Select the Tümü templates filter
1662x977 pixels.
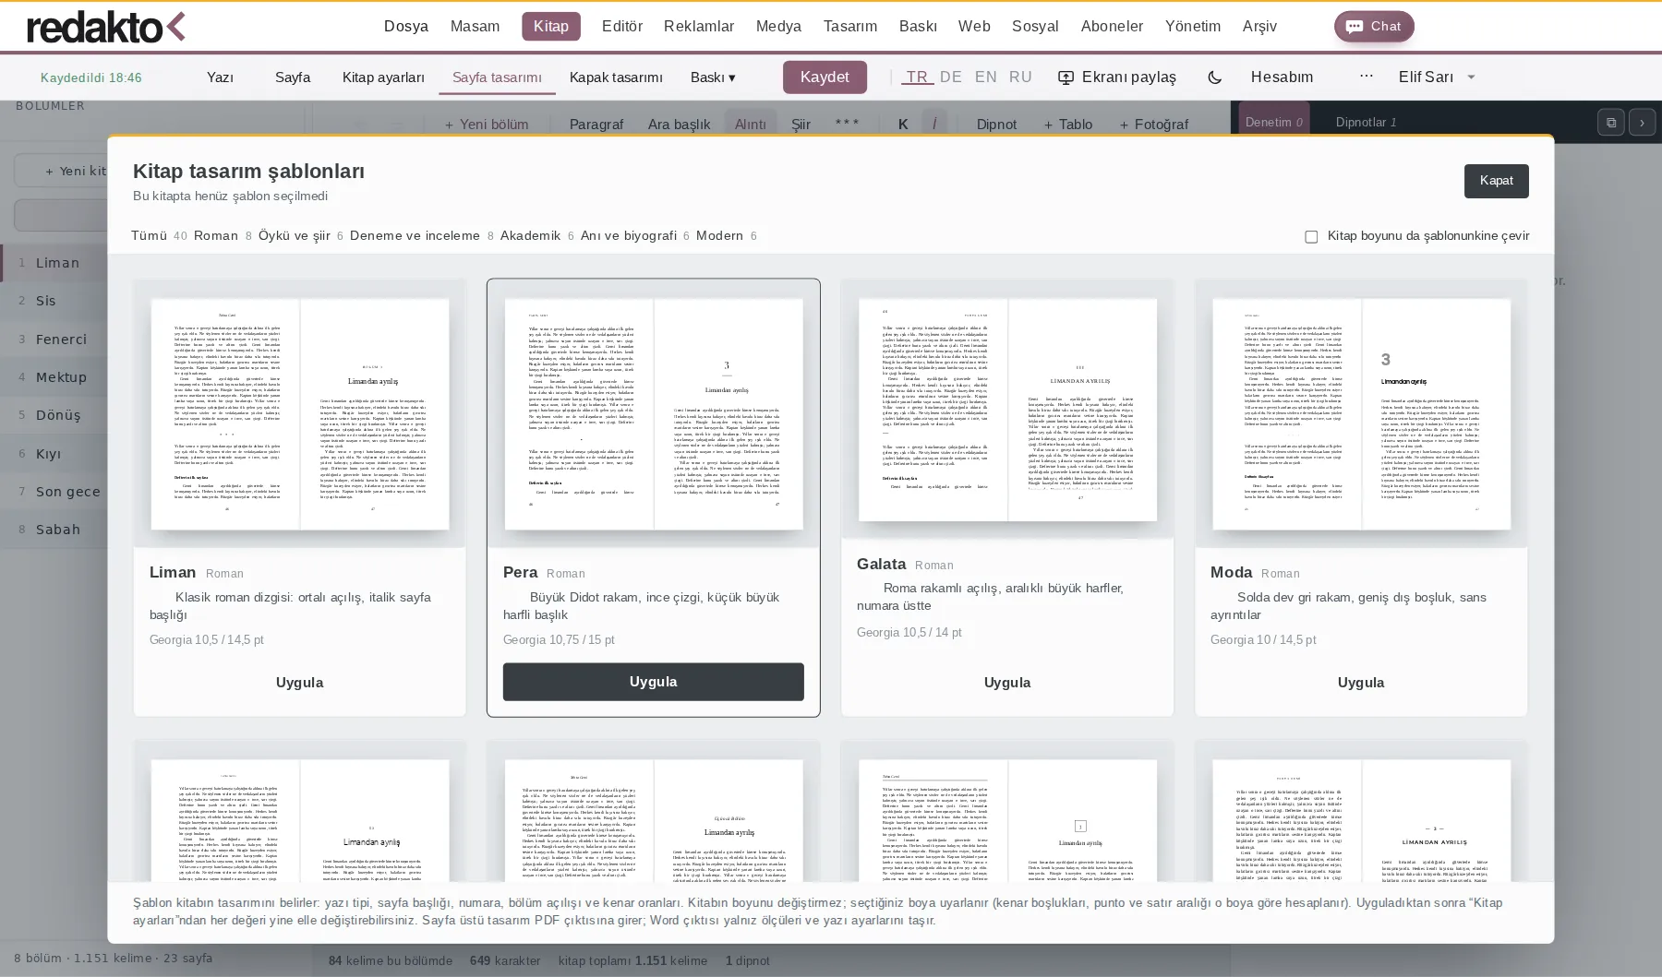(159, 236)
